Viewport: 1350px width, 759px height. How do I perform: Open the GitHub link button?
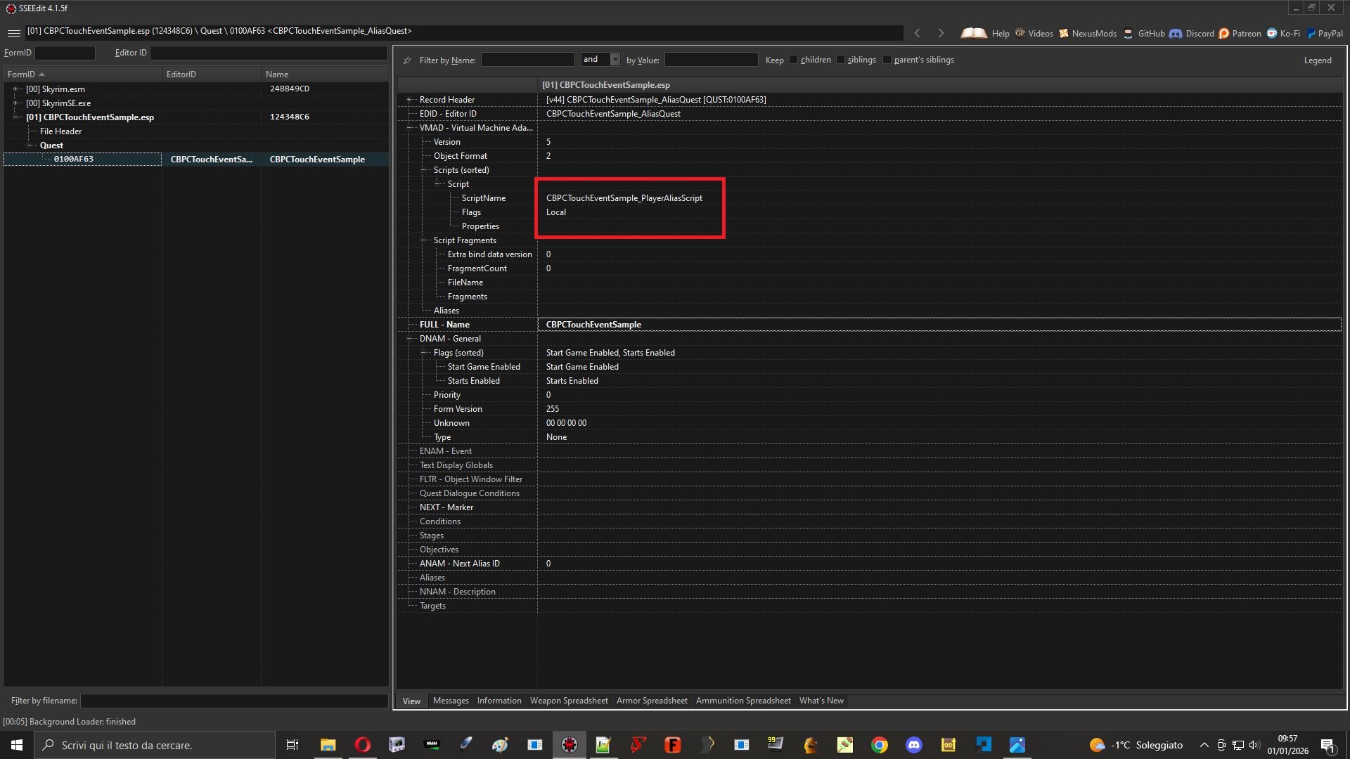click(x=1144, y=33)
